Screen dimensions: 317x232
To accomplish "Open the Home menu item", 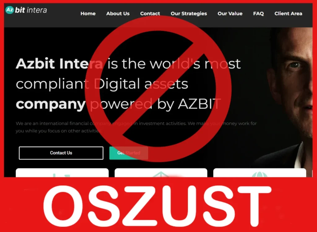I will tap(88, 14).
